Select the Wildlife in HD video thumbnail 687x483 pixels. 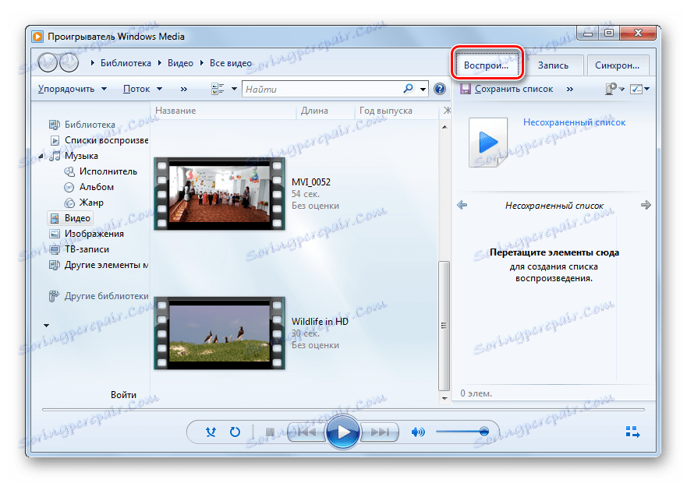[219, 333]
